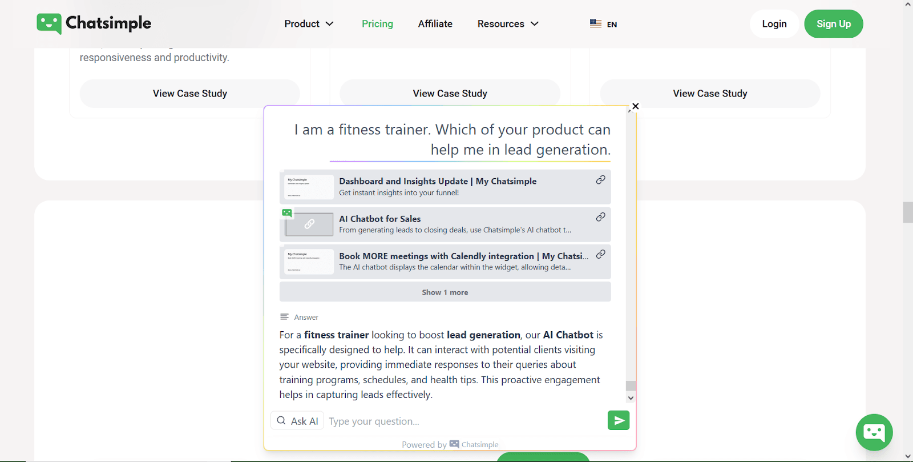Open the Affiliate page
Image resolution: width=913 pixels, height=462 pixels.
tap(435, 24)
